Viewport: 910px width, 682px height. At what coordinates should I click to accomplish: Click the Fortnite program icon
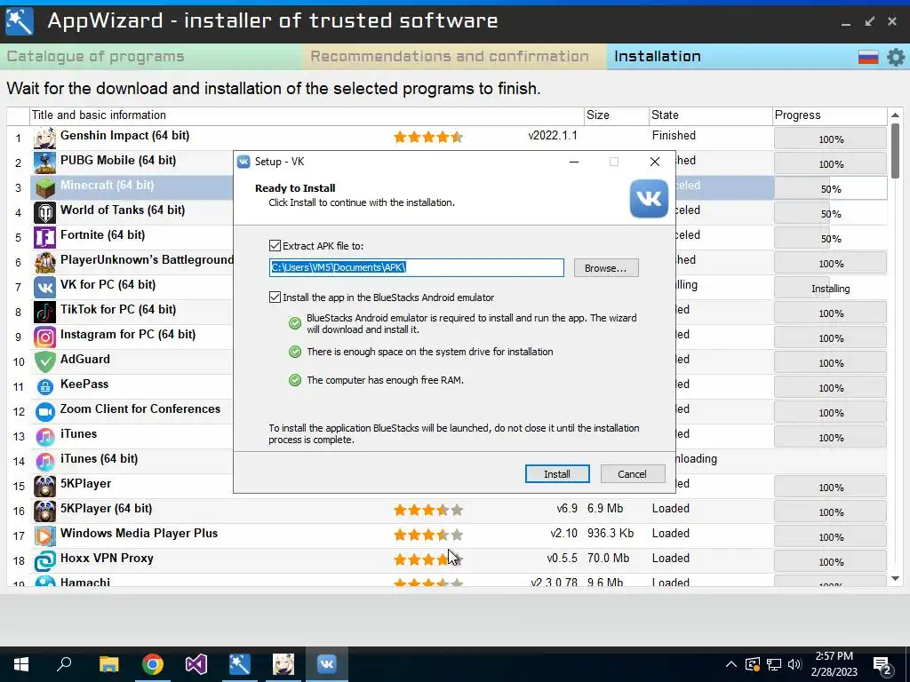(x=44, y=238)
